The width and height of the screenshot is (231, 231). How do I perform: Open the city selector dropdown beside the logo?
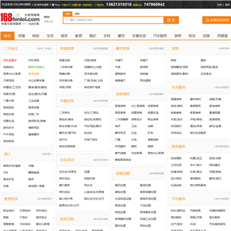(47, 17)
